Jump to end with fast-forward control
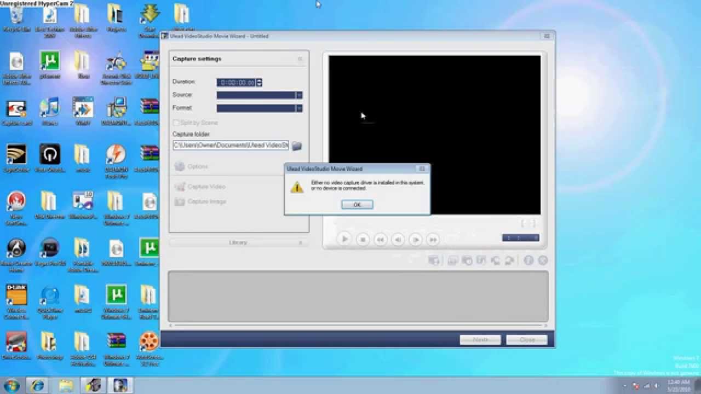 pyautogui.click(x=433, y=239)
